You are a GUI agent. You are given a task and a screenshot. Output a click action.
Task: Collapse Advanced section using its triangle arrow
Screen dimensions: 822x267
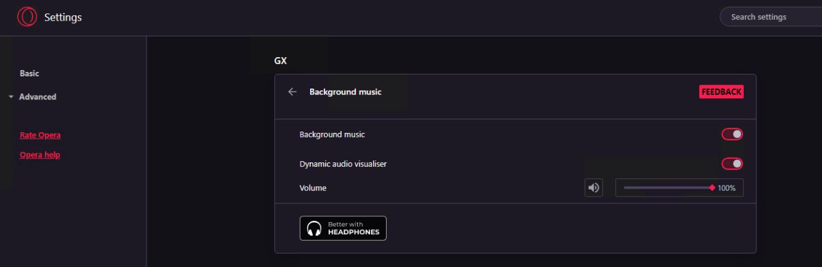11,97
